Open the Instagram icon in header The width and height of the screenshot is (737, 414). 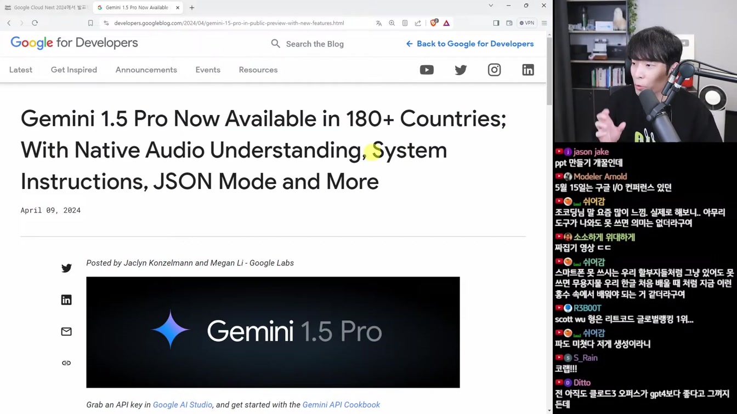[494, 70]
